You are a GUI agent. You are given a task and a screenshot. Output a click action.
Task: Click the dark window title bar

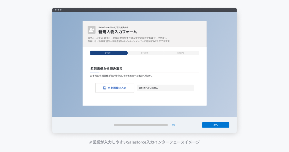144,10
